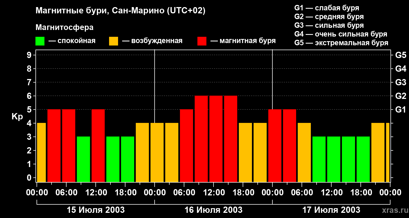Click the '06:00' time label under 15 July
Screen dimensions: 409x218
coord(66,193)
